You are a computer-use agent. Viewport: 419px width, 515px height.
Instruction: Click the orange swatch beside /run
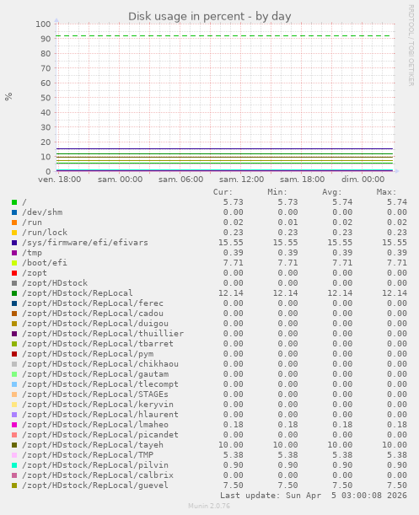coord(14,223)
